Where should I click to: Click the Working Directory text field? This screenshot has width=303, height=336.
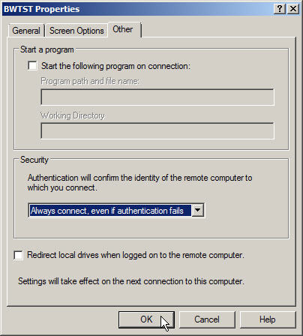coord(157,130)
